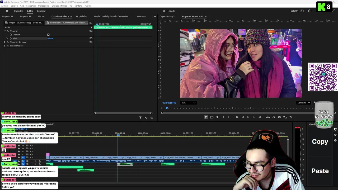Play the sequence in Program monitor
Viewport: 338px width, 190px height.
[x=248, y=117]
